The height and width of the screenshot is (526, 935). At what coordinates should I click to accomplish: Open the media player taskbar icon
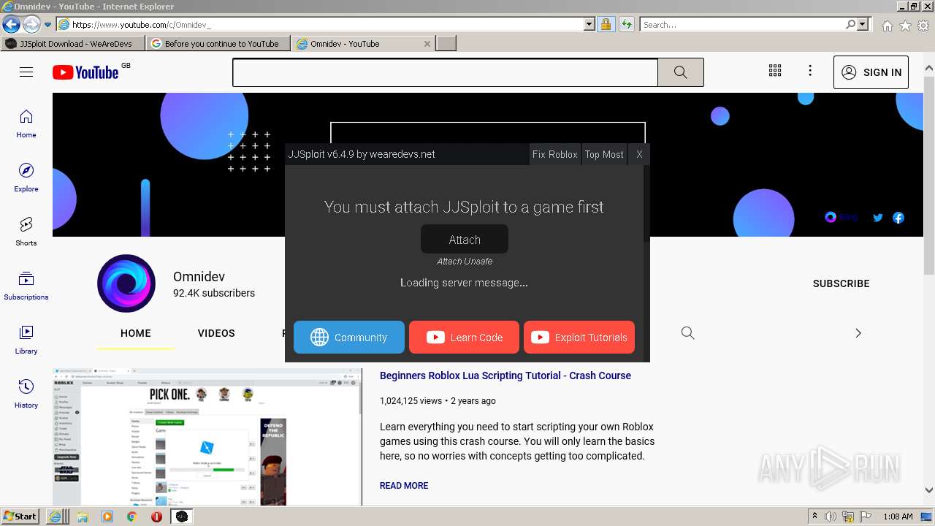[x=107, y=517]
